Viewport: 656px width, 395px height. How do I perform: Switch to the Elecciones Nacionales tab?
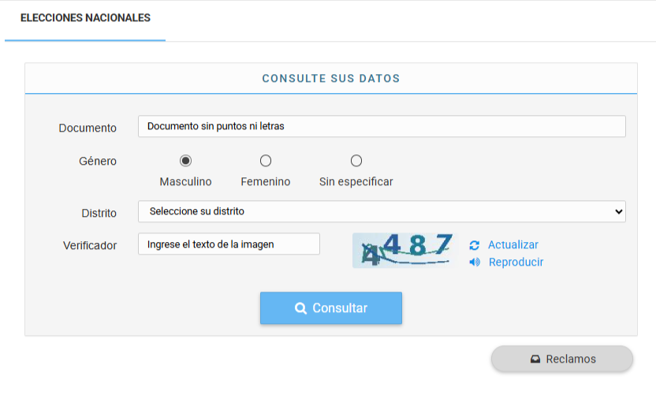tap(85, 17)
